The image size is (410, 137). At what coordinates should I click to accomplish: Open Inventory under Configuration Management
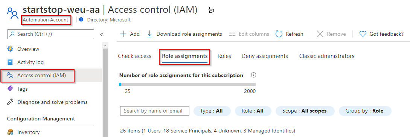(x=28, y=132)
